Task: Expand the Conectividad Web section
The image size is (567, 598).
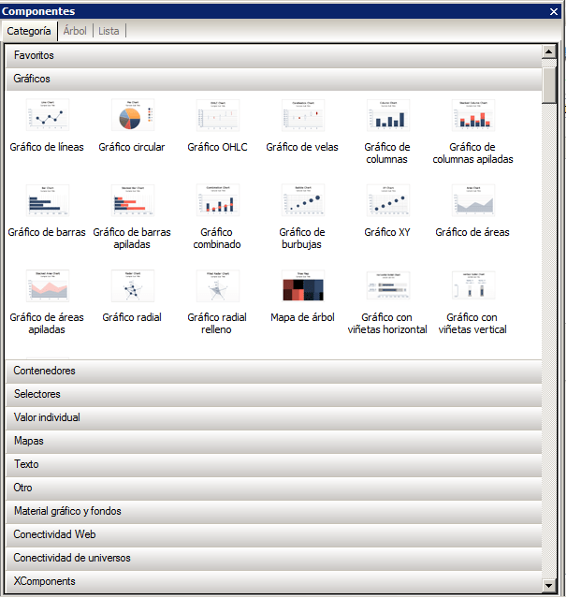Action: click(x=273, y=534)
